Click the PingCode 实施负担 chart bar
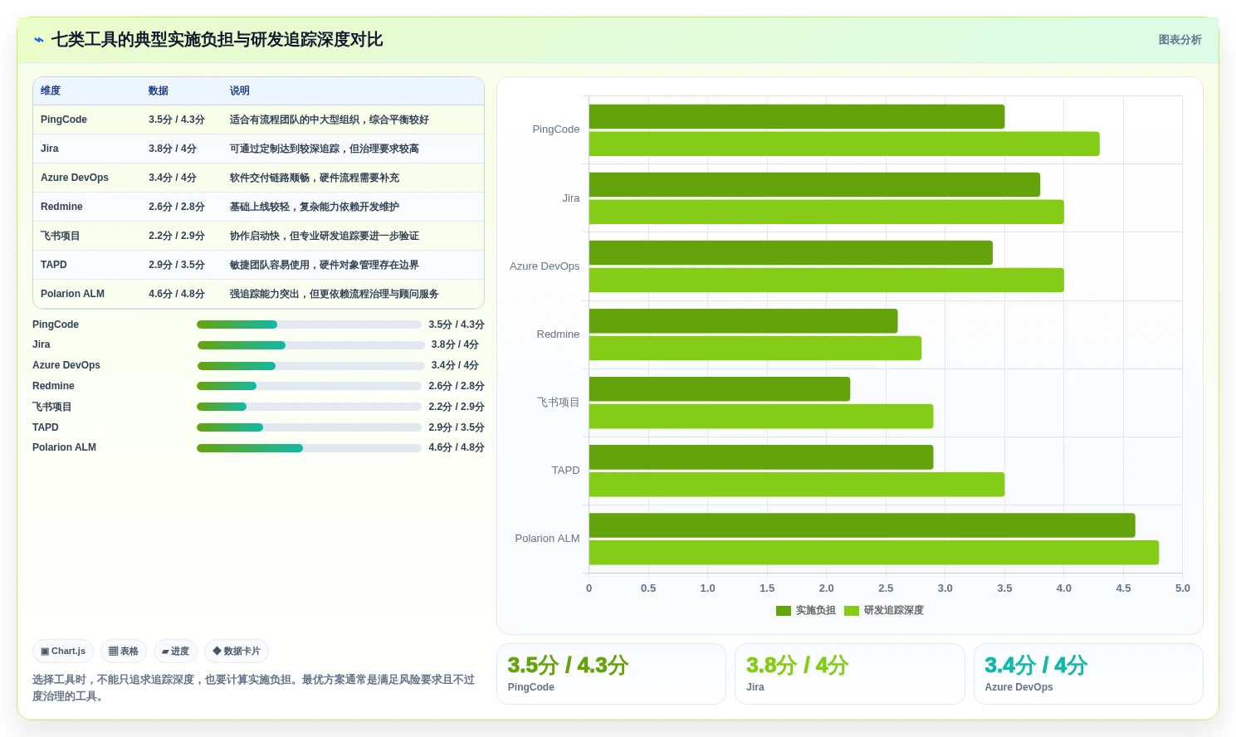Screen dimensions: 1236x737 [797, 116]
